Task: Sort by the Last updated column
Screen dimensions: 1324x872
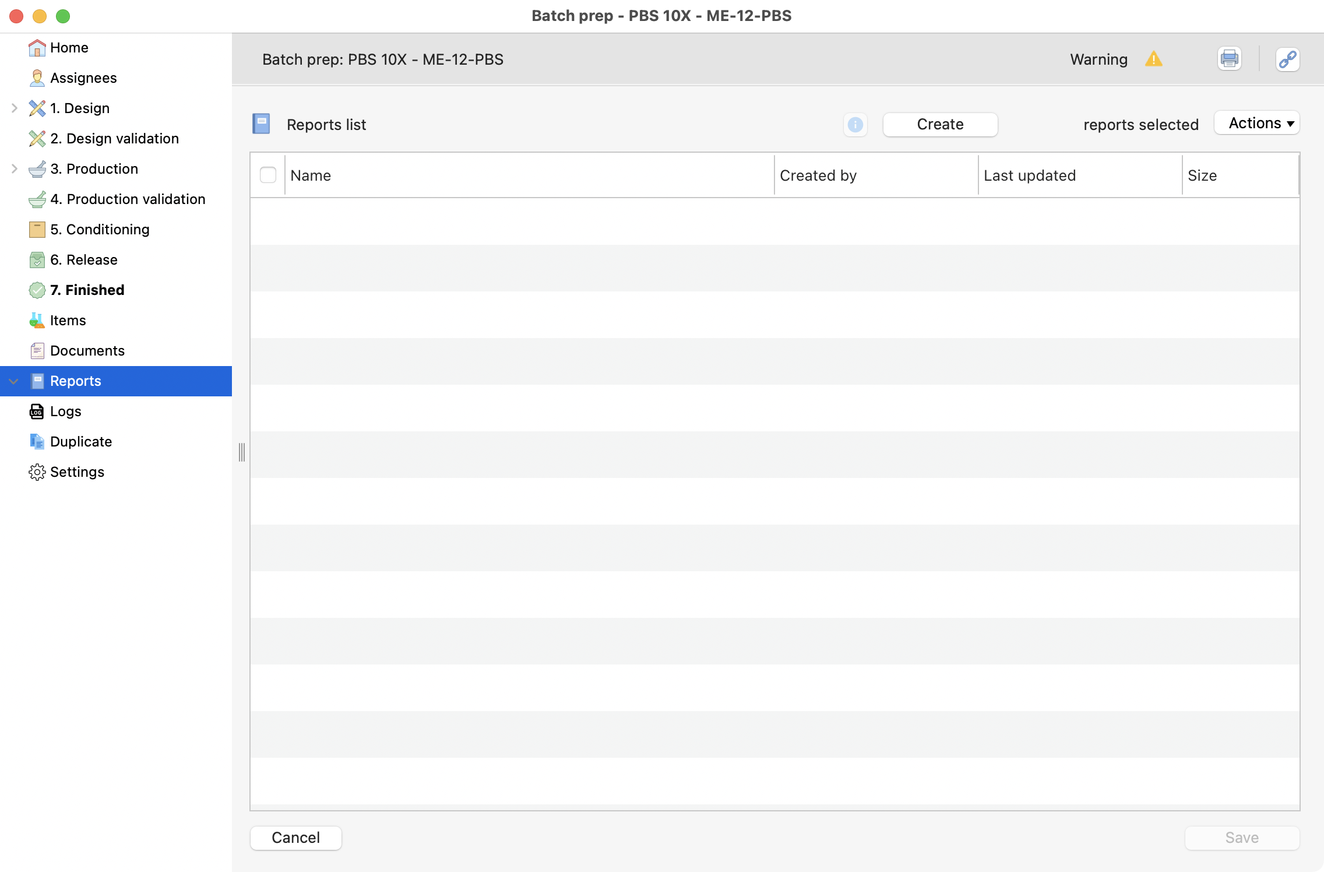Action: (x=1080, y=175)
